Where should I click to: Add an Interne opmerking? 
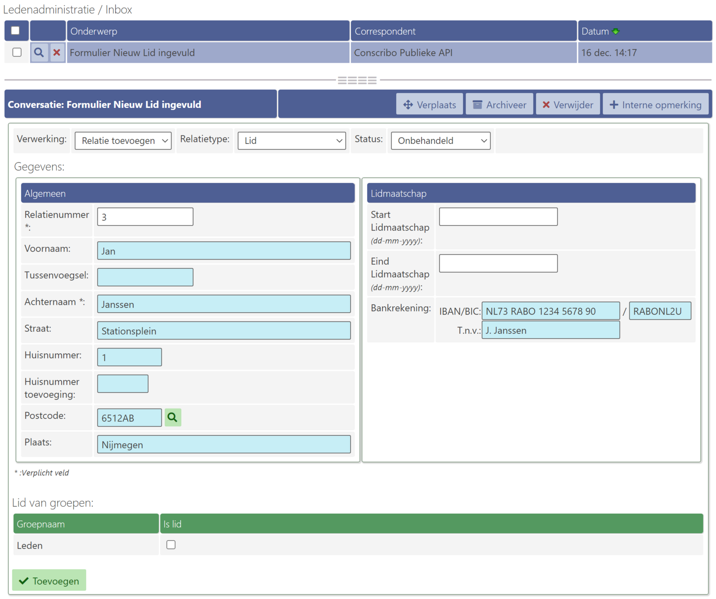[656, 105]
